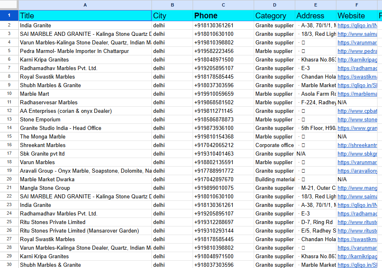
Task: Select column F header
Action: (x=357, y=5)
